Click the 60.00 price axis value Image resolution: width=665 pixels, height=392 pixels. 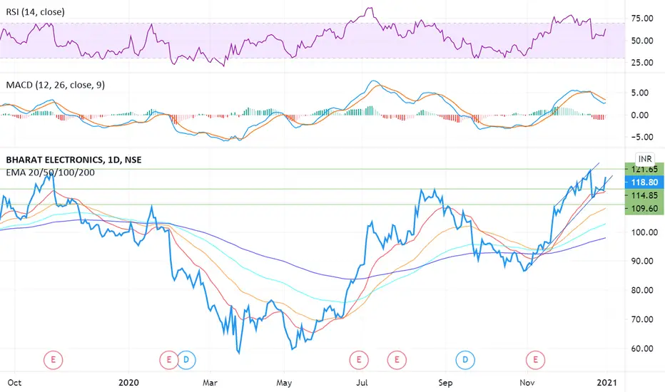(642, 349)
